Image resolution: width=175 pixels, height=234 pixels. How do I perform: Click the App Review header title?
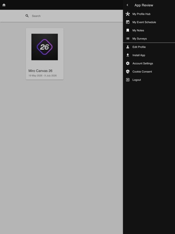[144, 5]
